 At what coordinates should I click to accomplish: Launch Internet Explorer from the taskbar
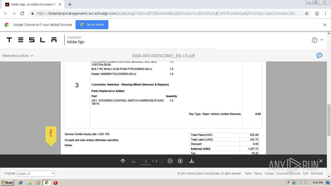pos(21,183)
